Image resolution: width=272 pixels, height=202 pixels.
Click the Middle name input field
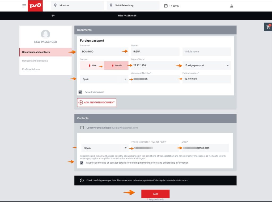point(206,52)
